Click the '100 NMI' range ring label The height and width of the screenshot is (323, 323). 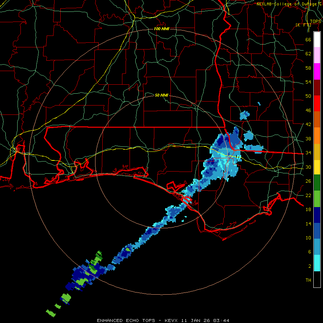(x=161, y=29)
